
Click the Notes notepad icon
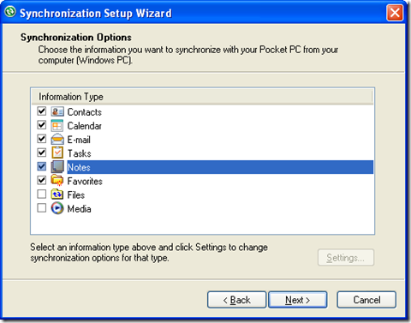coord(57,167)
